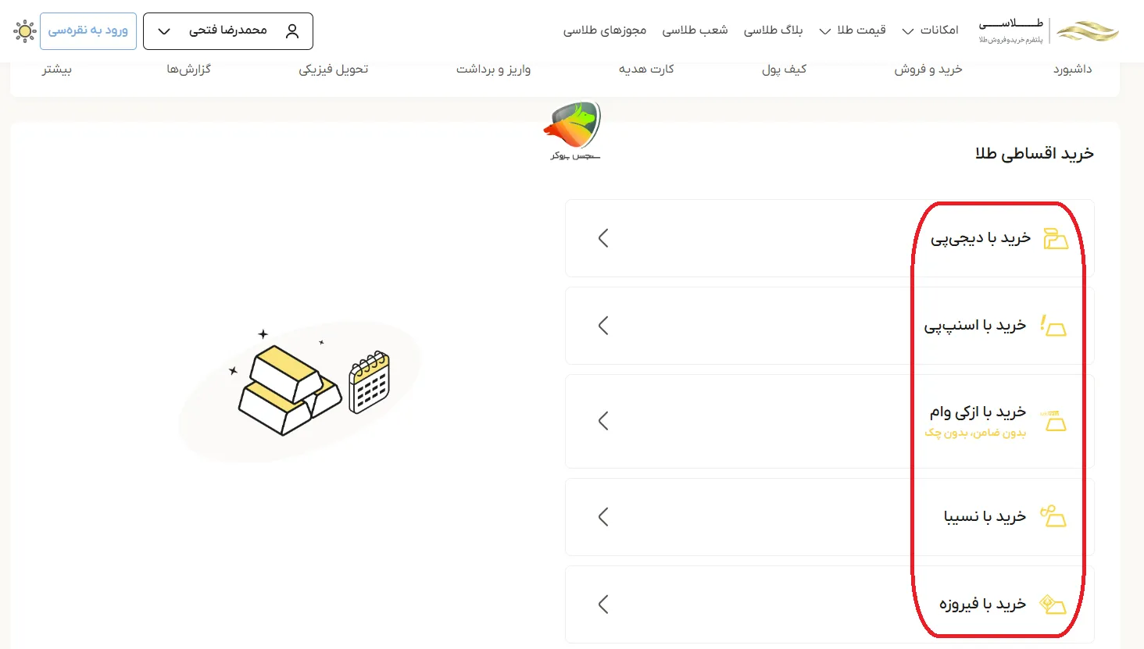Image resolution: width=1144 pixels, height=649 pixels.
Task: Select the خرید و فروش tab
Action: [x=928, y=69]
